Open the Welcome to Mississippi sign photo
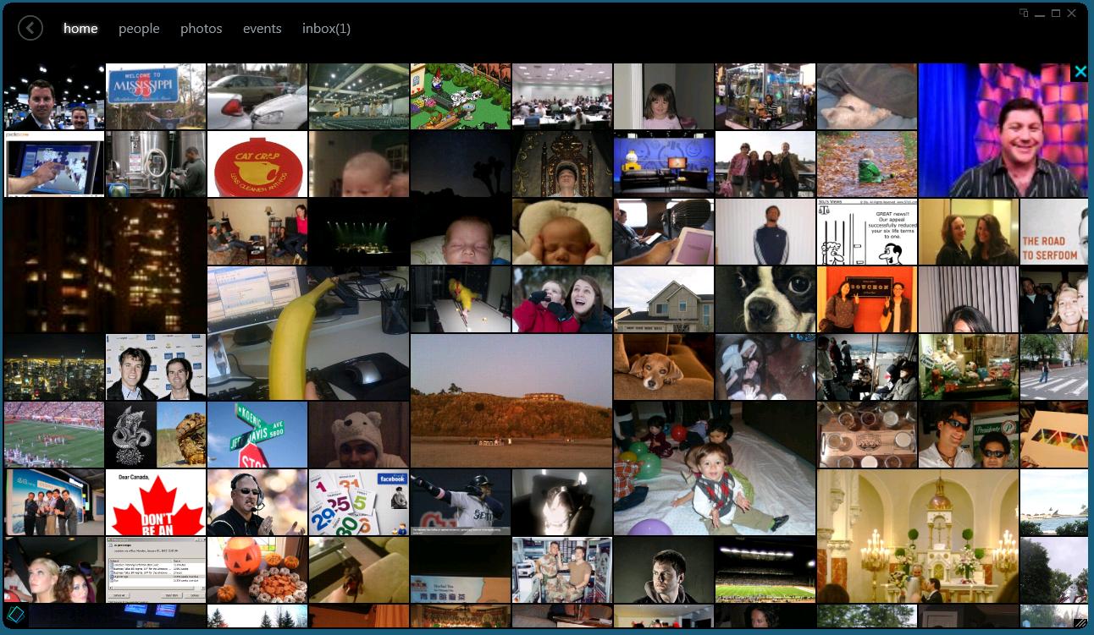 click(x=156, y=96)
